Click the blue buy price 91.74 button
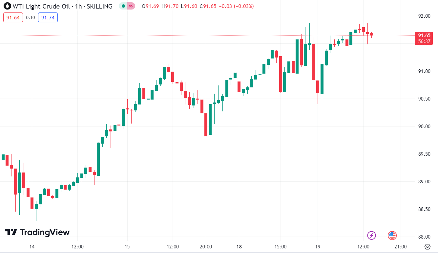Image resolution: width=438 pixels, height=253 pixels. 48,17
